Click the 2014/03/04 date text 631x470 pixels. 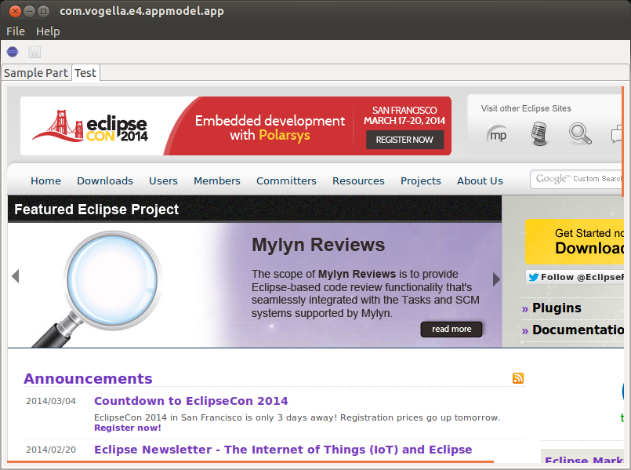click(x=51, y=401)
